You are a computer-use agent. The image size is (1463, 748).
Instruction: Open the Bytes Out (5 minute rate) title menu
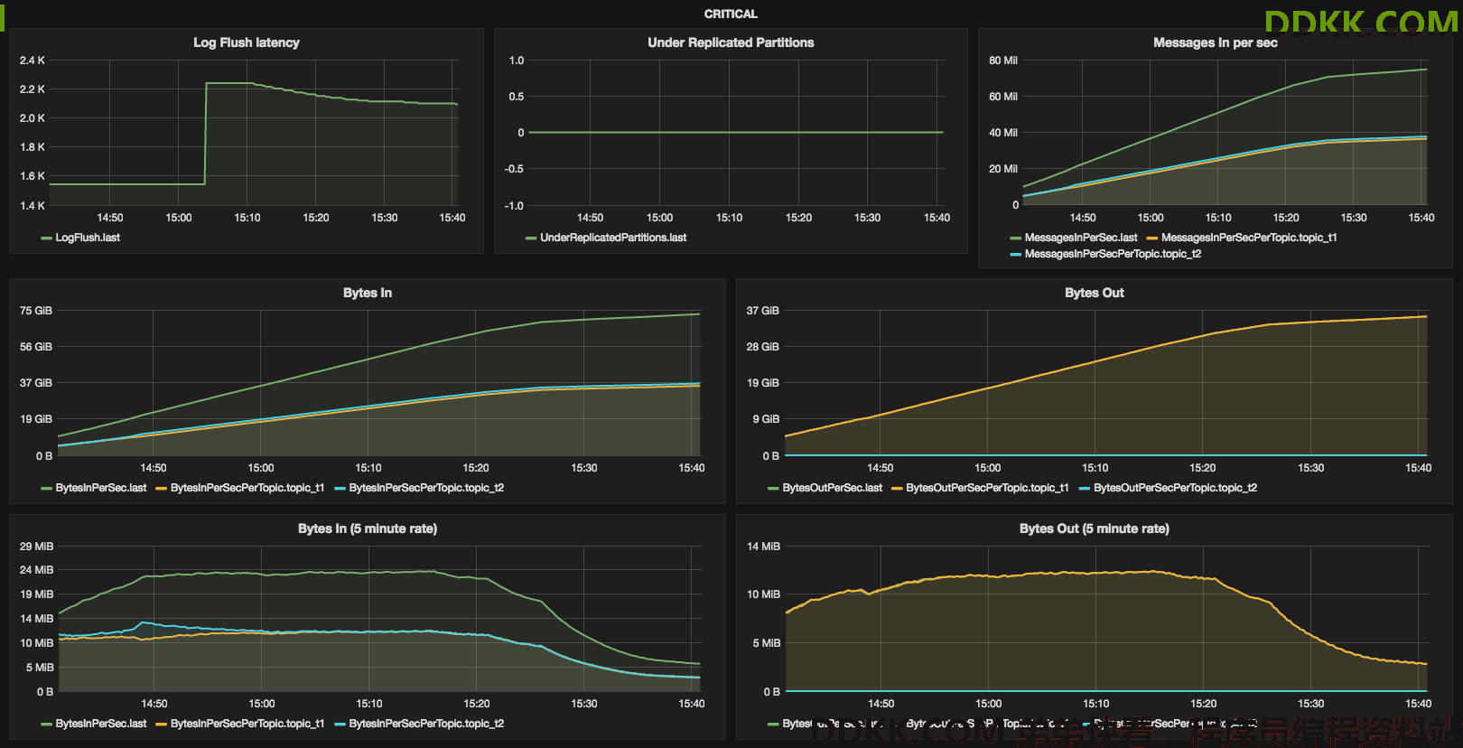click(x=1094, y=528)
